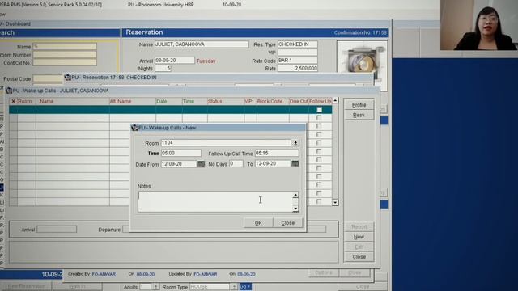Click OK in Wake-up Calls New dialog

(x=258, y=223)
